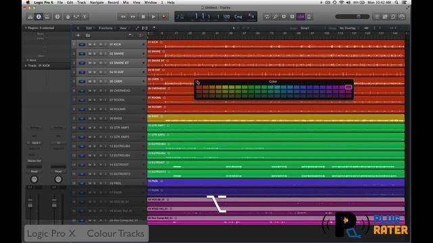
Task: Start recording with the red Record button
Action: (164, 17)
